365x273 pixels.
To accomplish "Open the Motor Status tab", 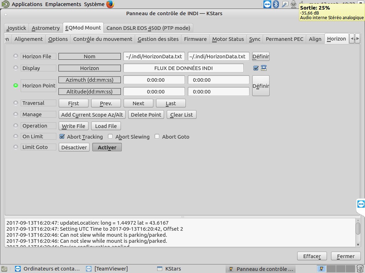I will pyautogui.click(x=228, y=39).
